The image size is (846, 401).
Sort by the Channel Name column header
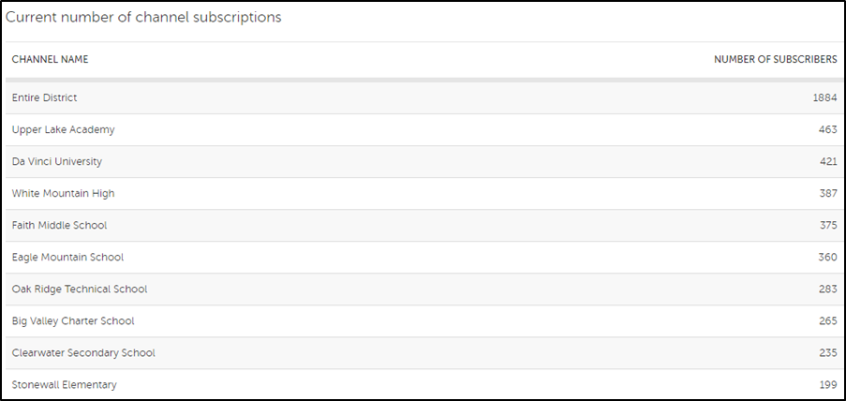tap(50, 60)
